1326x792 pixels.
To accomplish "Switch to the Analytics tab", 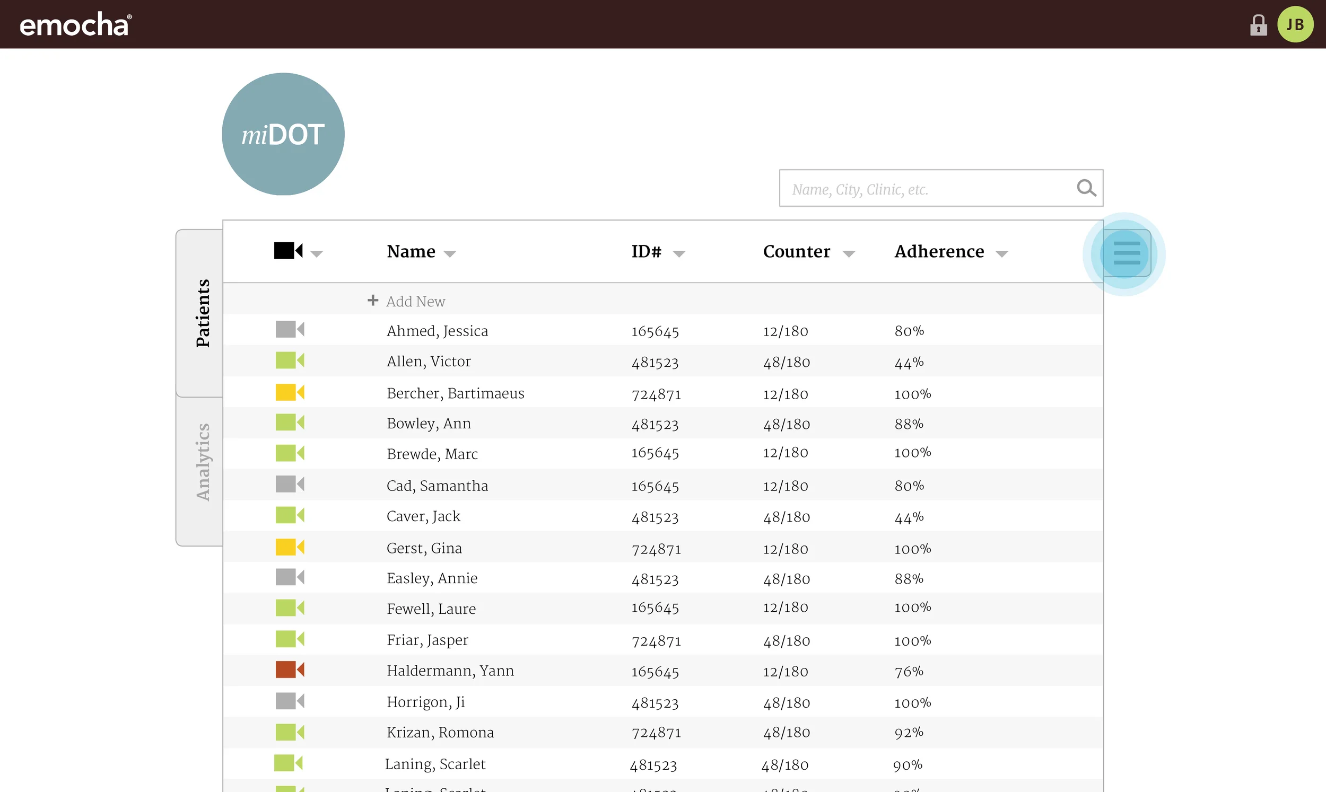I will pos(202,462).
